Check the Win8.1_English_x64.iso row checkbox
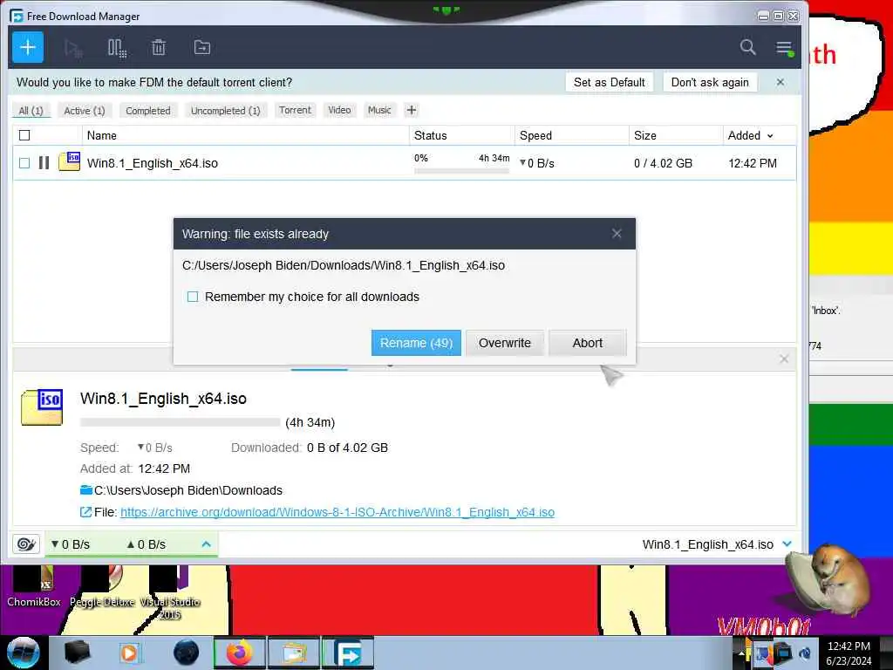This screenshot has height=670, width=893. coord(24,163)
